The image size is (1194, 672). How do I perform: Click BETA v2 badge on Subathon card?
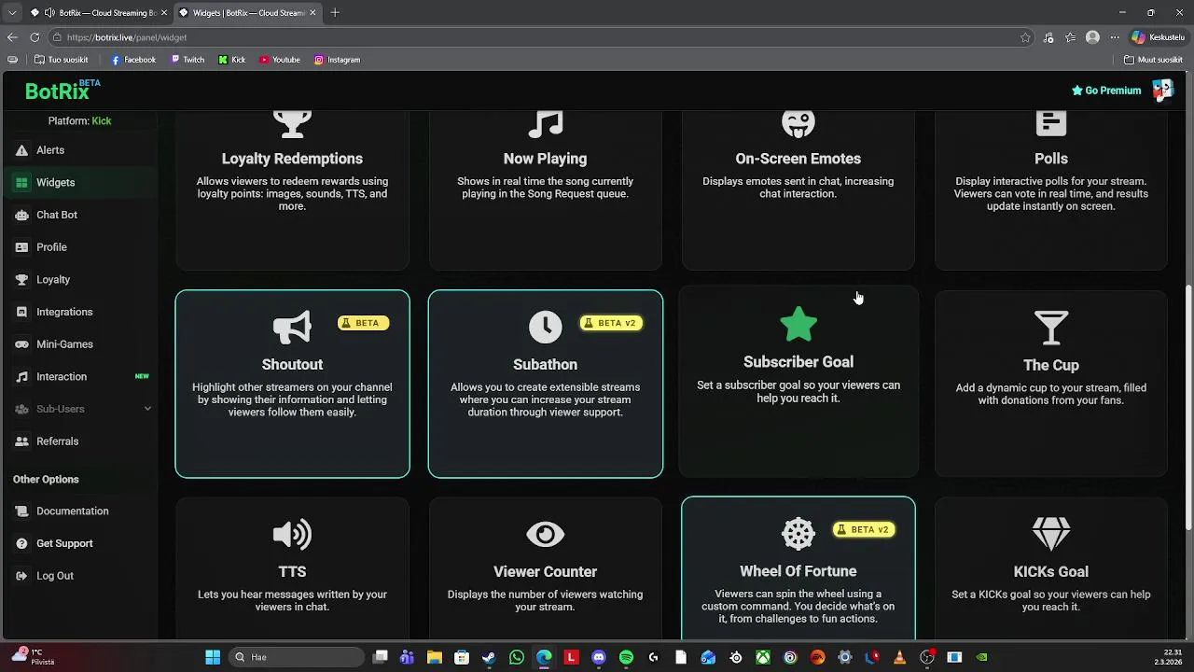611,323
